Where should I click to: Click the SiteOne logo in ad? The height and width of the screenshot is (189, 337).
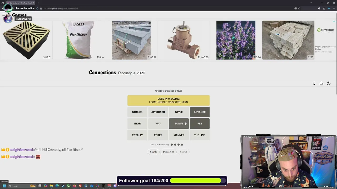tap(325, 30)
